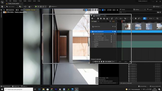162x91 pixels.
Task: Open the Actor menu
Action: pos(34,1)
